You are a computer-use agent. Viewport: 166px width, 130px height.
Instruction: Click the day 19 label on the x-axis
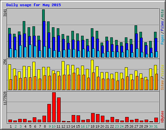pos(97,126)
